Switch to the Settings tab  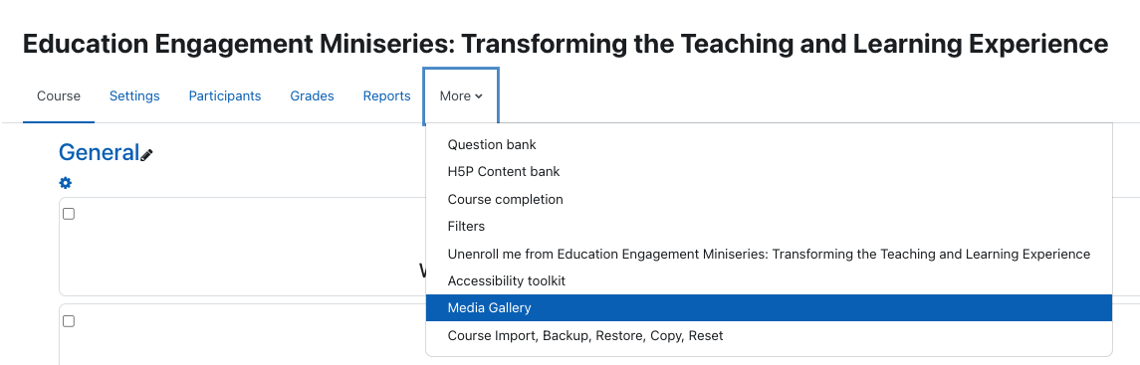(x=134, y=95)
